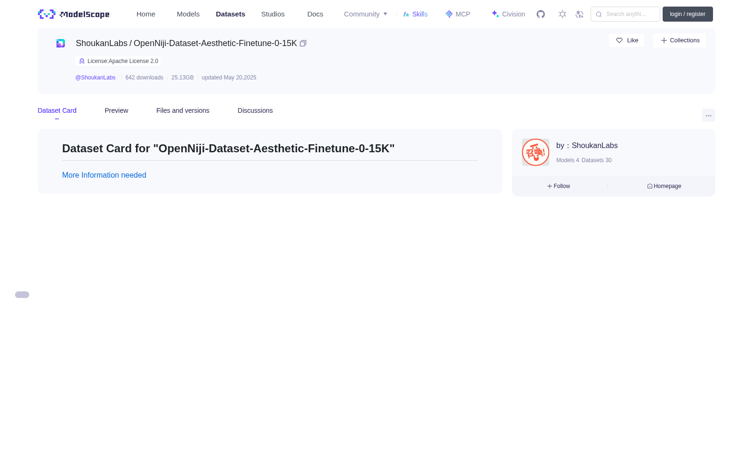The width and height of the screenshot is (753, 470).
Task: Click the ModelScope logo
Action: 73,14
